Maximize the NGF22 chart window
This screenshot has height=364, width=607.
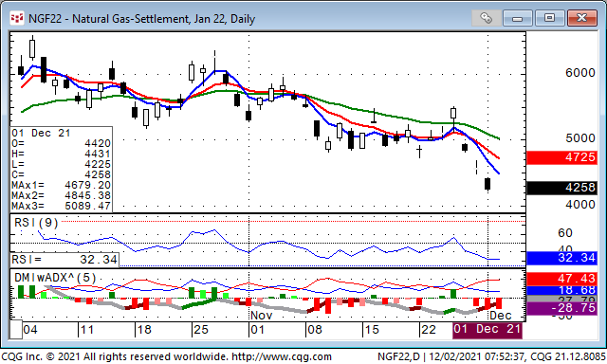pyautogui.click(x=549, y=18)
